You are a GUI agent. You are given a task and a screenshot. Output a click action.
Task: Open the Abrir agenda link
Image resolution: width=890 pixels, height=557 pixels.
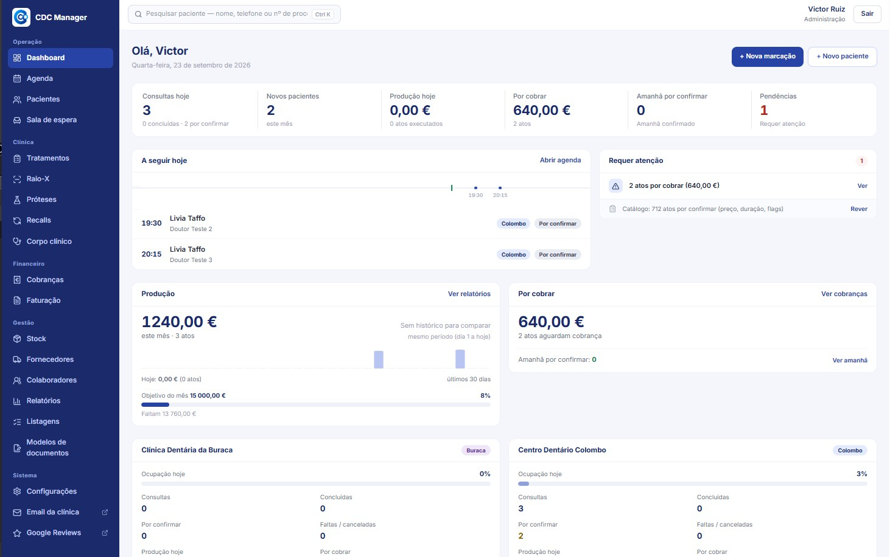(560, 161)
